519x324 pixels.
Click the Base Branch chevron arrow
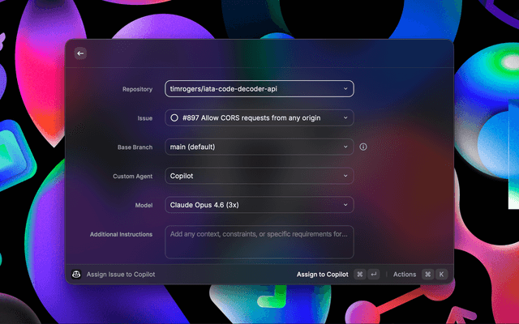pos(345,147)
